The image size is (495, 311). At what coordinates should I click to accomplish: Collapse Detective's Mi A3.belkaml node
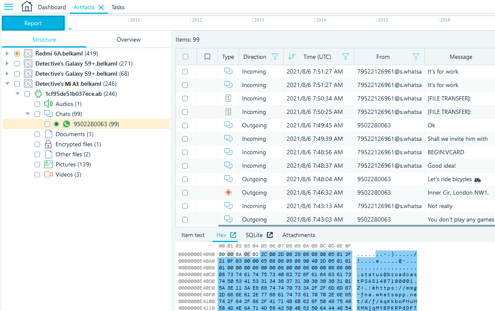tap(7, 84)
